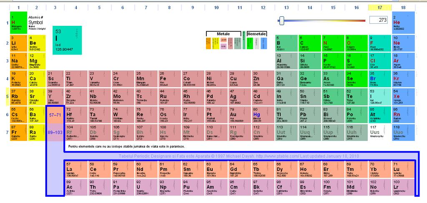Click the Lu (71) element cell
The height and width of the screenshot is (203, 427).
[x=403, y=169]
